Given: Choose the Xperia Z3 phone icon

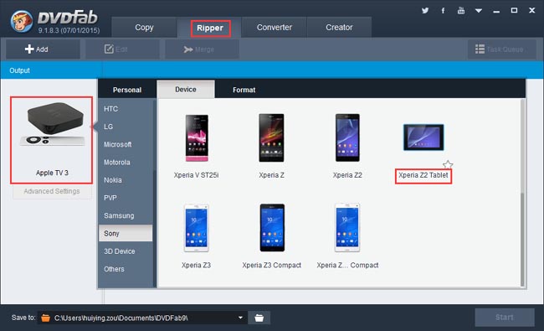Looking at the screenshot, I should 197,228.
